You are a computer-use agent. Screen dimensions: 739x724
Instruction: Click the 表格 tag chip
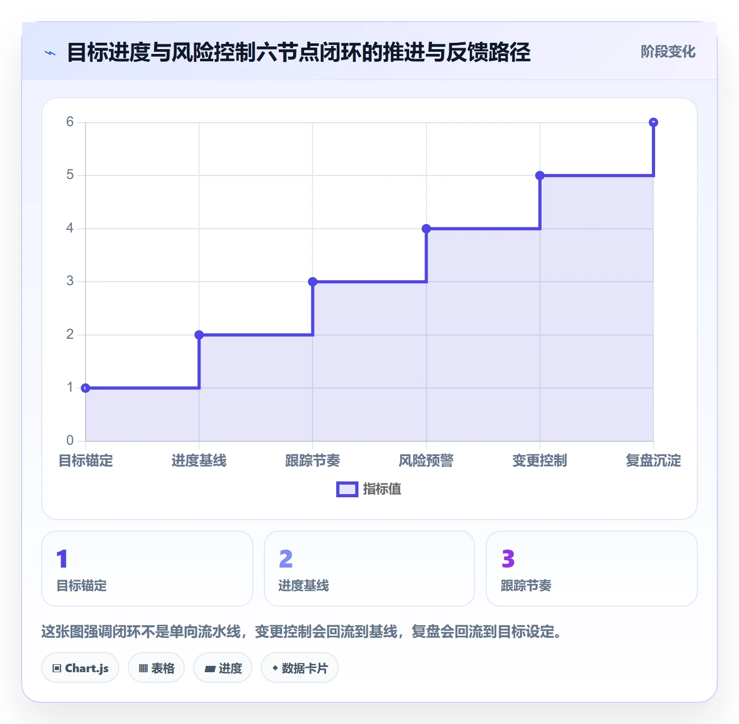tap(156, 668)
